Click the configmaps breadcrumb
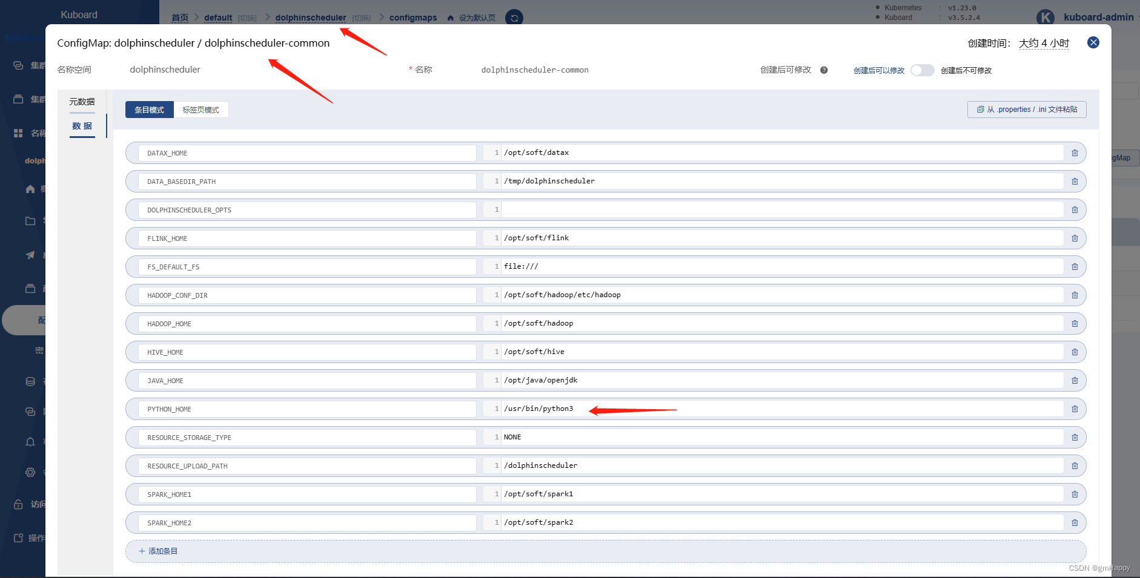This screenshot has width=1140, height=578. (413, 18)
